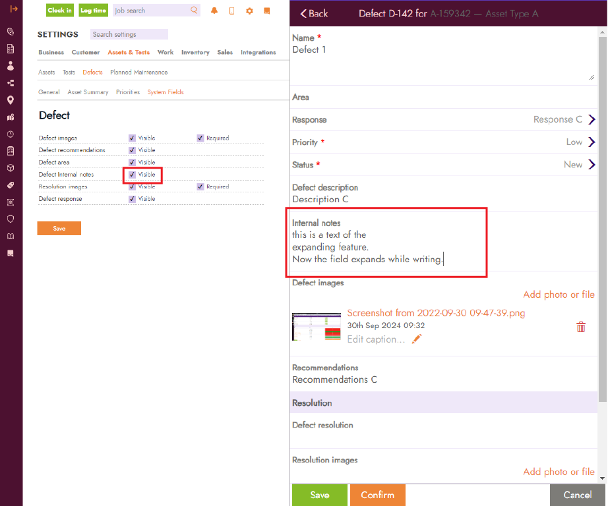Screen dimensions: 608x506
Task: Open the clock icon in sidebar
Action: [x=11, y=134]
